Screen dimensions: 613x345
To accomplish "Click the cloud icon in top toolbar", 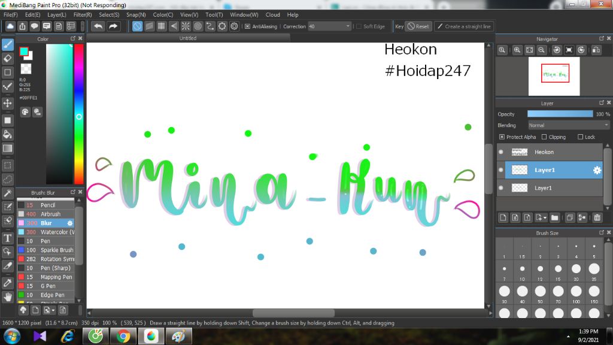I will 10,26.
